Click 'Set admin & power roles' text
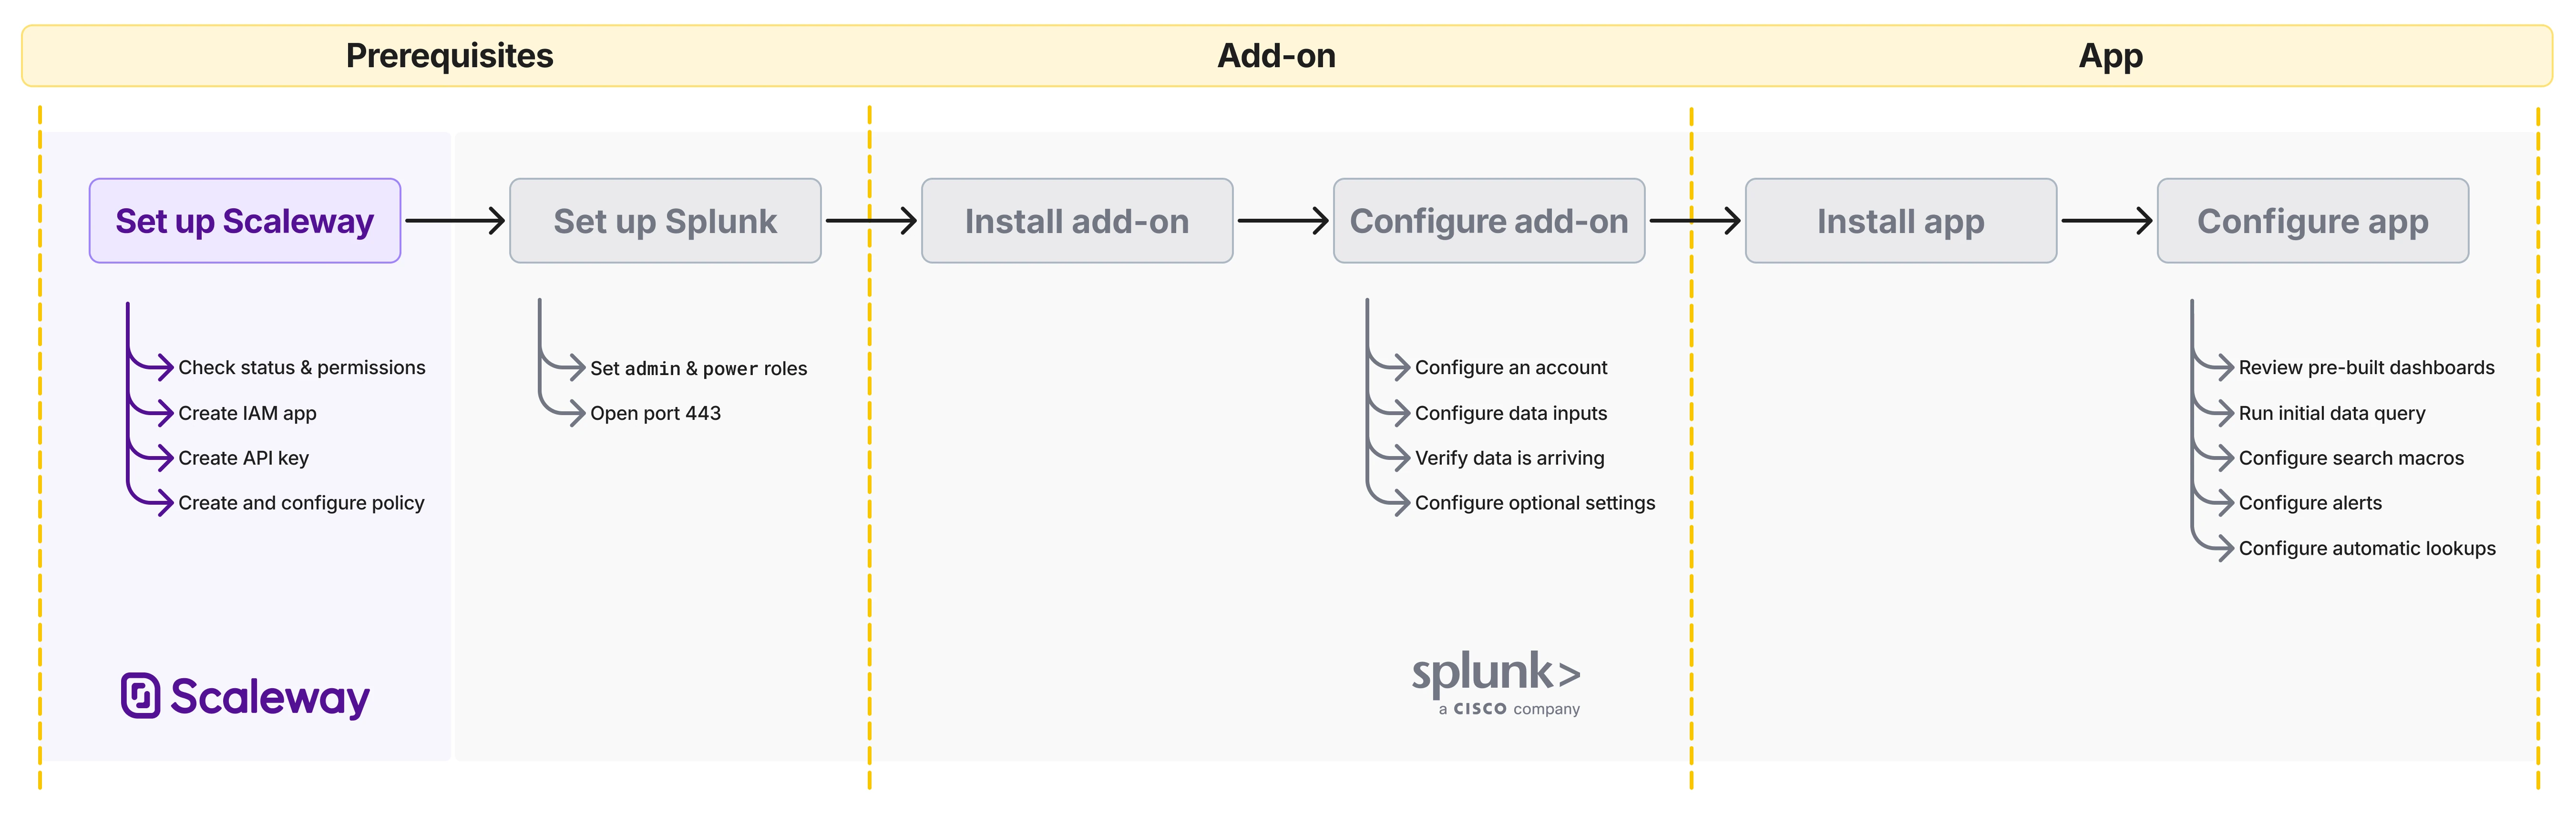Screen dimensions: 2576x814 pos(698,368)
